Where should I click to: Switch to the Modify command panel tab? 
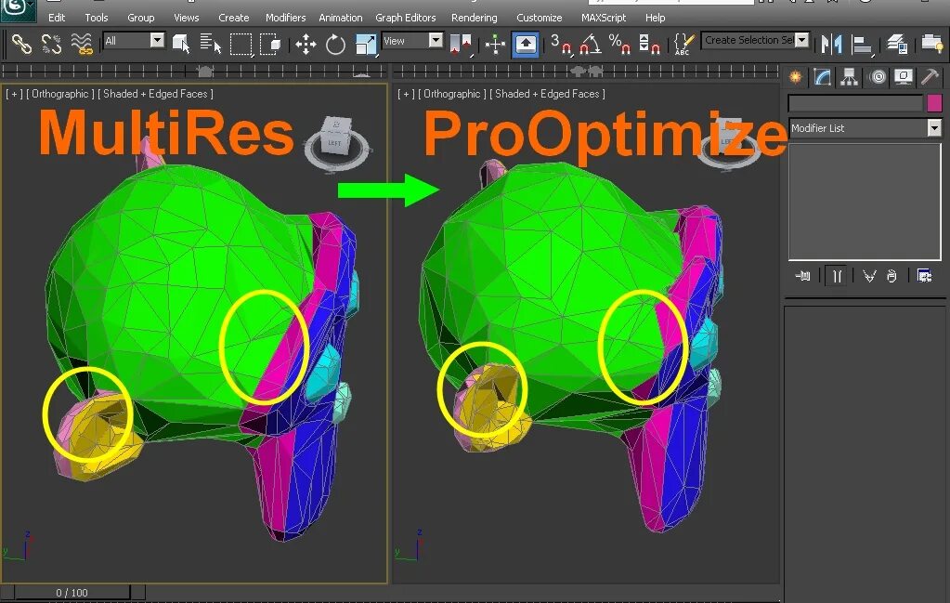(822, 77)
